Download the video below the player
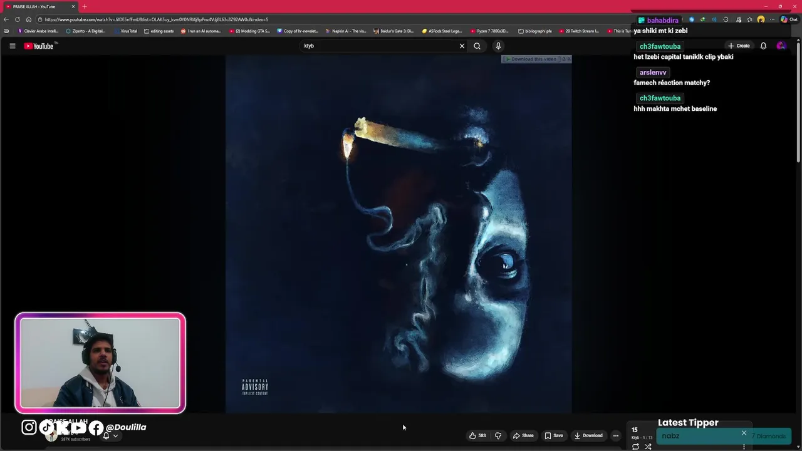The height and width of the screenshot is (451, 802). click(588, 435)
